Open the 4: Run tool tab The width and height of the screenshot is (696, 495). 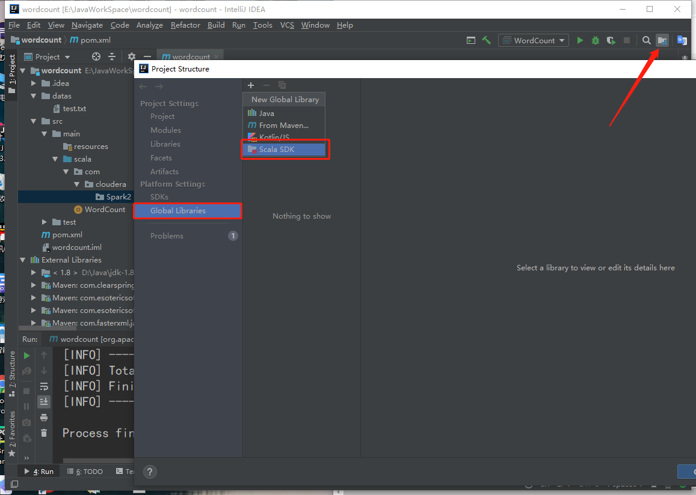click(39, 472)
